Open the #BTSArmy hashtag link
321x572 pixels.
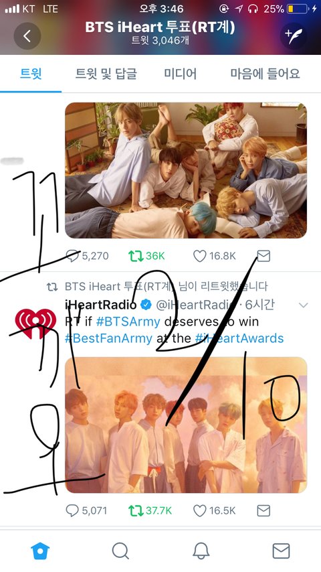click(x=128, y=321)
